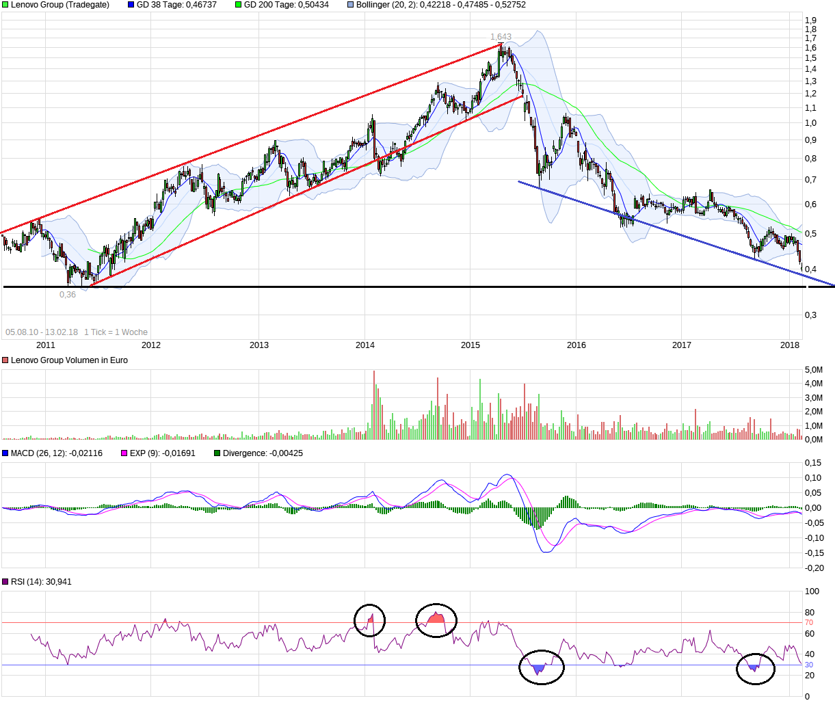Click the 0,3 price axis label

(811, 315)
